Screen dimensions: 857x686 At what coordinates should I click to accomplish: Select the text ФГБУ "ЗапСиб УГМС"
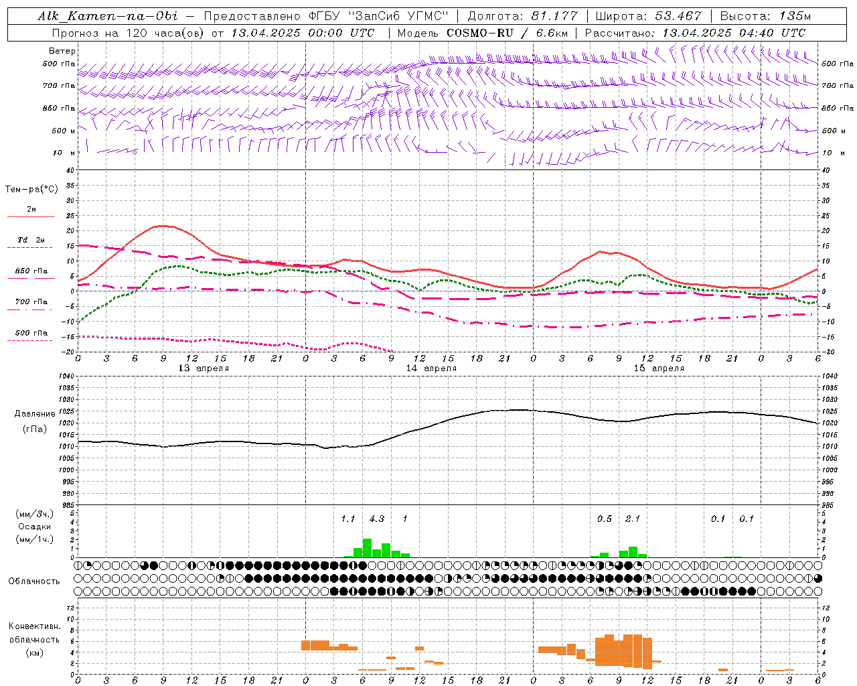point(378,16)
